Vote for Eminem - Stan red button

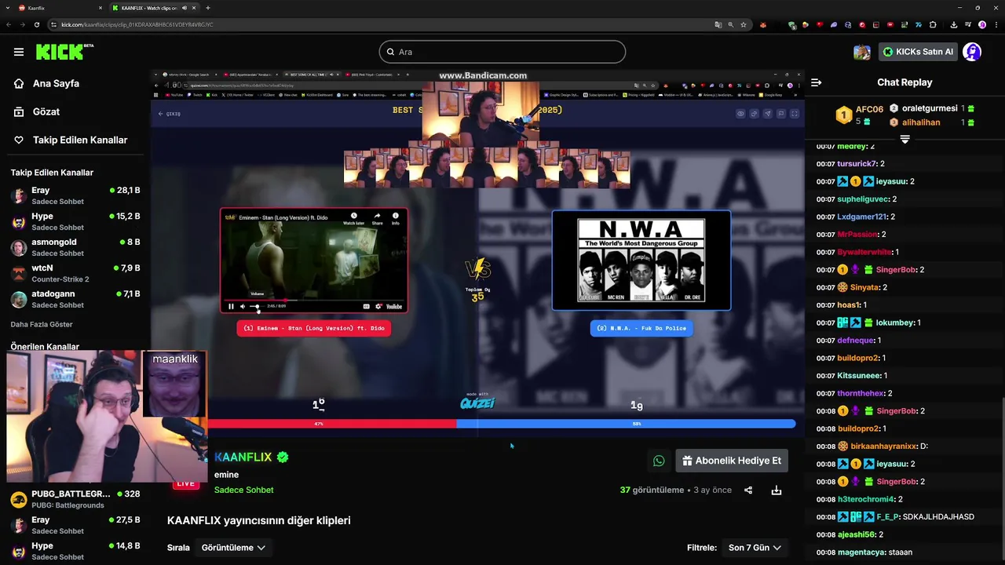(x=313, y=328)
